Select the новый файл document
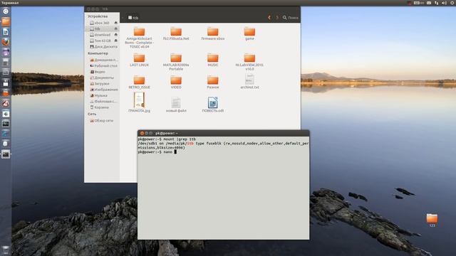This screenshot has width=456, height=256. pyautogui.click(x=176, y=102)
